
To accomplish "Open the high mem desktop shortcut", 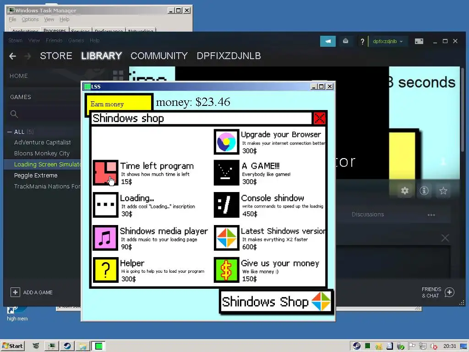I will coord(17,313).
